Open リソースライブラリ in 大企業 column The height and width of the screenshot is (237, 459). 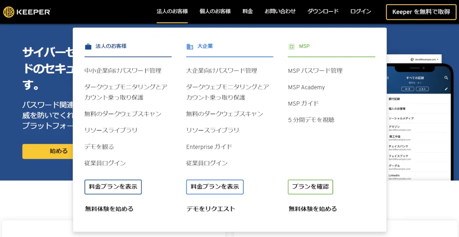[x=213, y=130]
